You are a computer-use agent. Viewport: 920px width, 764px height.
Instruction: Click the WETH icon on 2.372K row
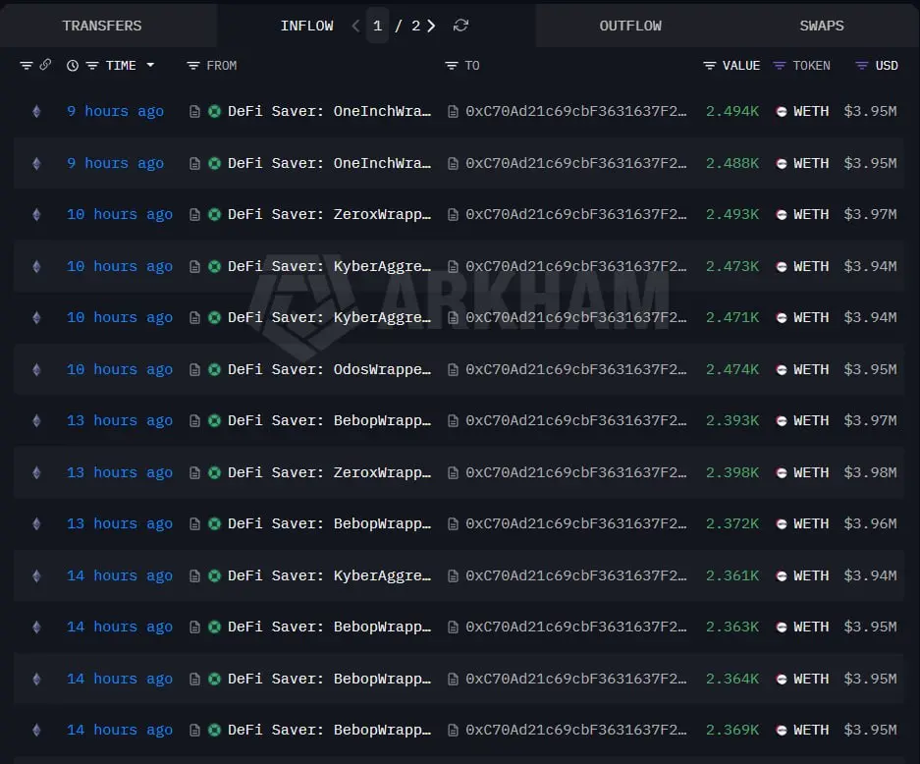[x=782, y=524]
